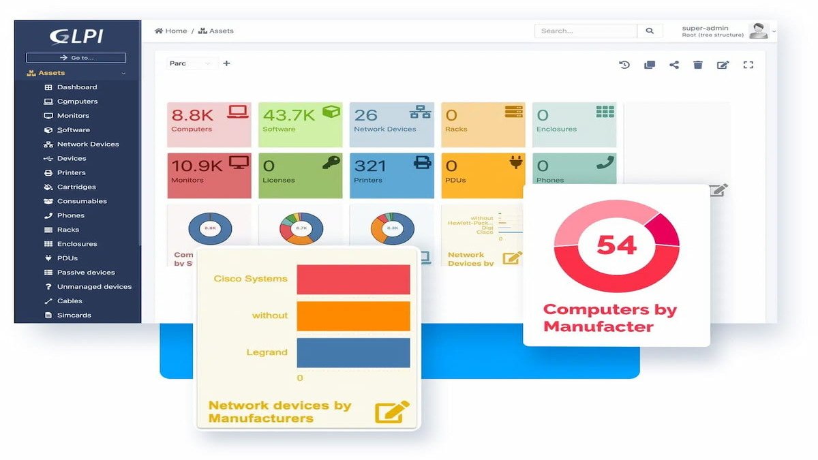Select Consumables in the sidebar
This screenshot has width=818, height=460.
pos(82,202)
